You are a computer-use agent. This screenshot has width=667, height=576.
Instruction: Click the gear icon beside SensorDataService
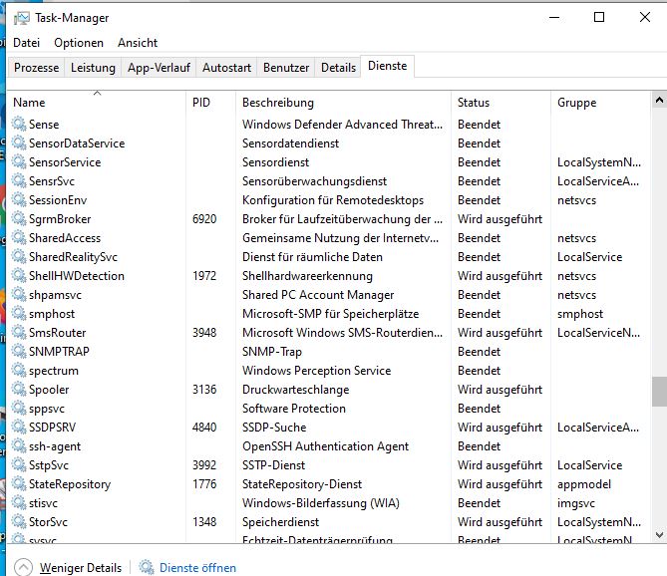(x=19, y=143)
